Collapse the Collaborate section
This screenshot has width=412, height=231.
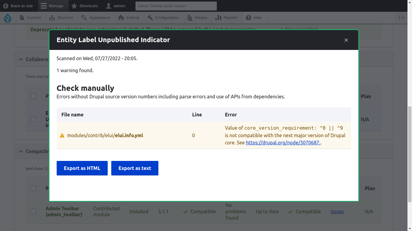[21, 59]
